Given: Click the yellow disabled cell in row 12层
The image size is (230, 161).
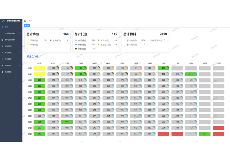Looking at the screenshot, I should 39,68.
